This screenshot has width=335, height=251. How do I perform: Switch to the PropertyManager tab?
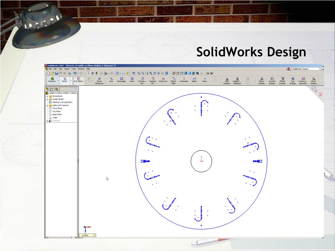point(52,89)
